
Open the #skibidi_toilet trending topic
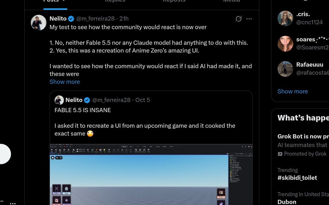(x=297, y=178)
